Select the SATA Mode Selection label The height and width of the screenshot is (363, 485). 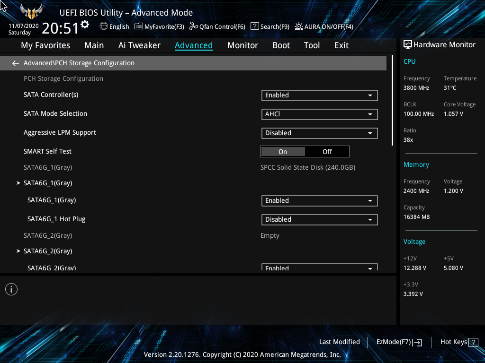click(x=55, y=113)
